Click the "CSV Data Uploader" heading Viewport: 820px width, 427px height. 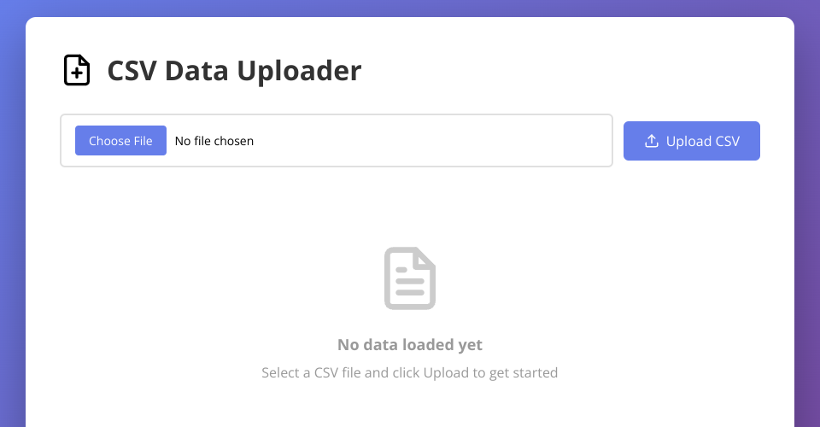[234, 71]
